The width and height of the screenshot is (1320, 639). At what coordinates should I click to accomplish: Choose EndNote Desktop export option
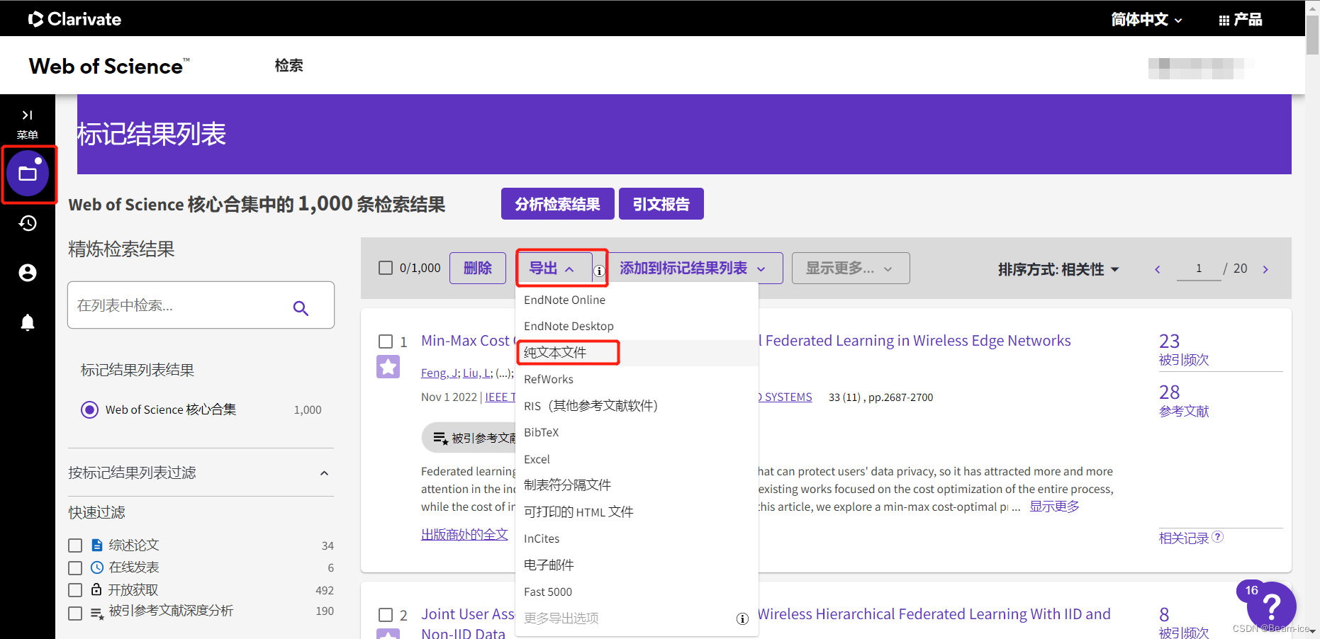[637, 327]
